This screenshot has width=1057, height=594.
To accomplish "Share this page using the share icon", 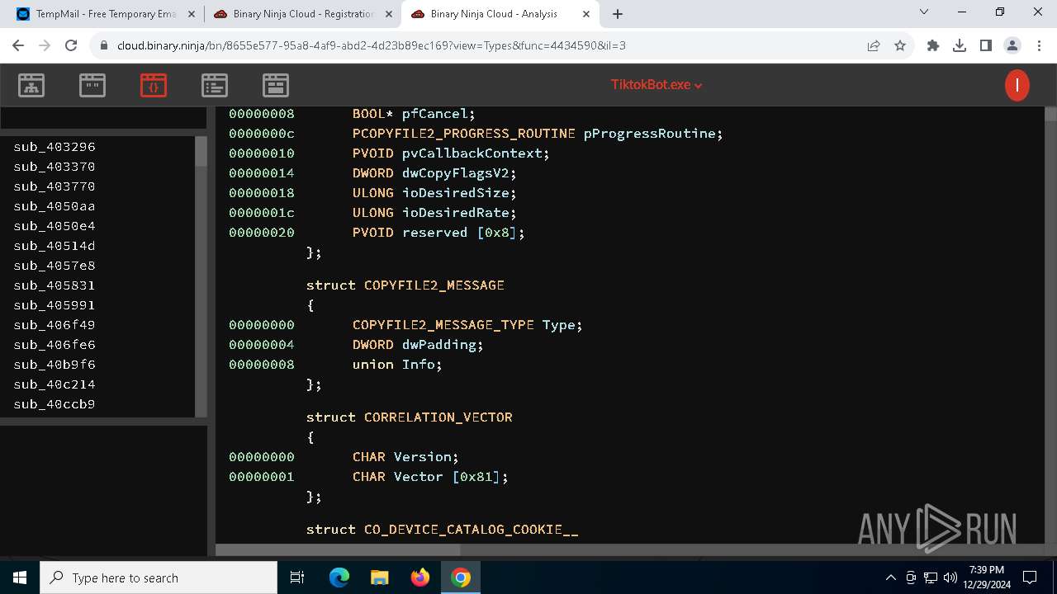I will (x=874, y=46).
